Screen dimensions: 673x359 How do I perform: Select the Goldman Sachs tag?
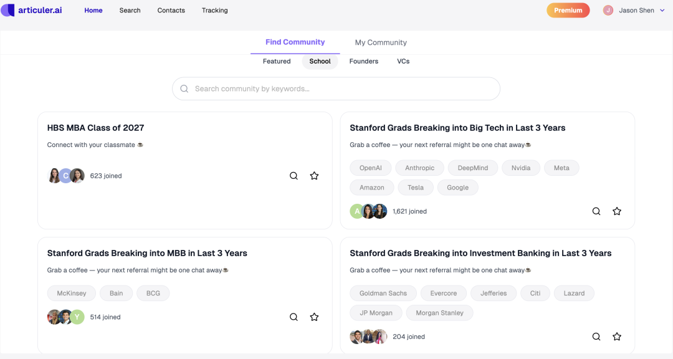383,293
